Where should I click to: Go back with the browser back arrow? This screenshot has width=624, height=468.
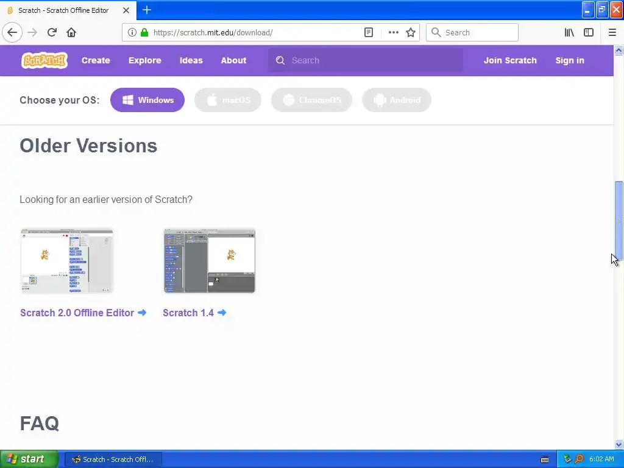12,32
